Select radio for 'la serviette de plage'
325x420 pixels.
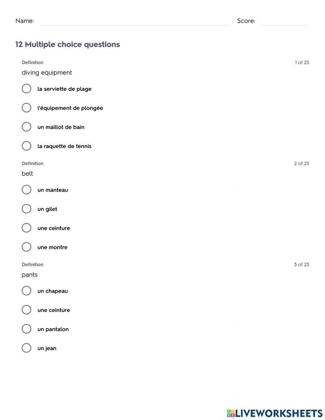pos(26,89)
